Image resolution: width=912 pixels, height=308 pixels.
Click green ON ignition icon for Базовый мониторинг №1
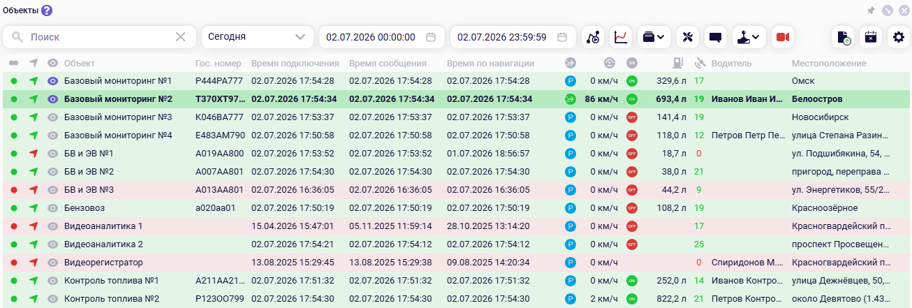[631, 82]
